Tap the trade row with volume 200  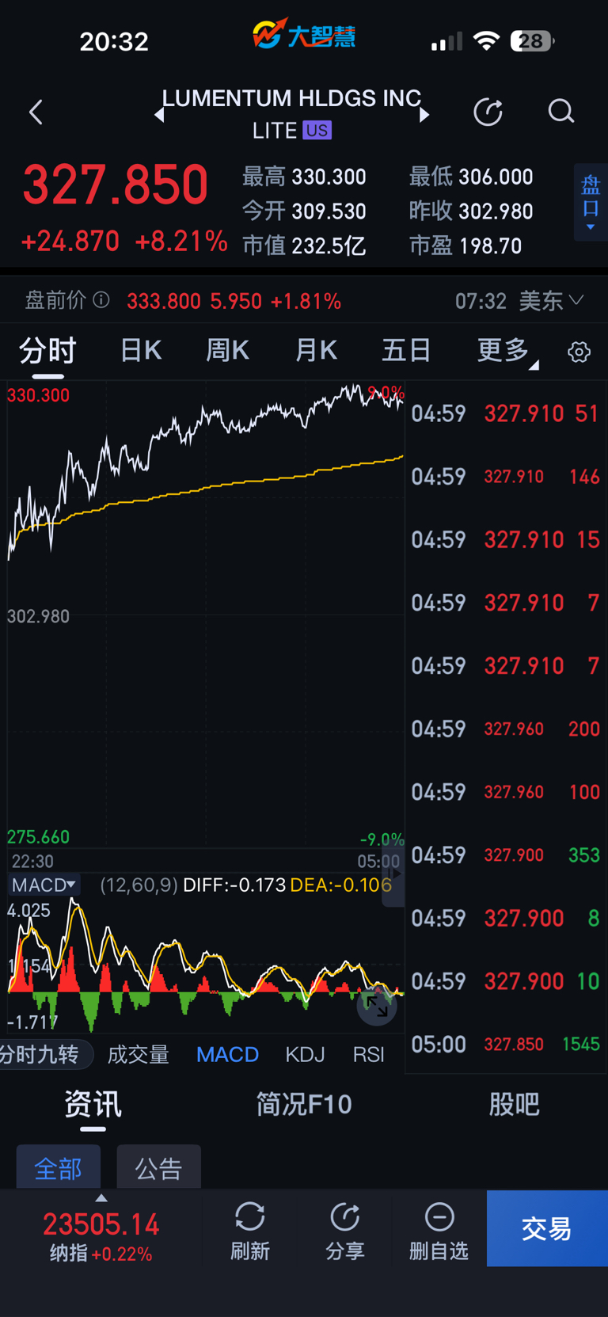coord(505,729)
